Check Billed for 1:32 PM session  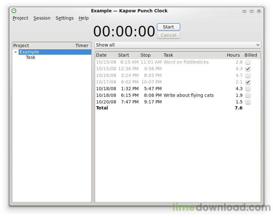pyautogui.click(x=248, y=89)
